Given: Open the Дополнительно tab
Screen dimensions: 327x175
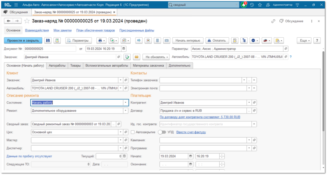Looking at the screenshot, I should pos(180,65).
